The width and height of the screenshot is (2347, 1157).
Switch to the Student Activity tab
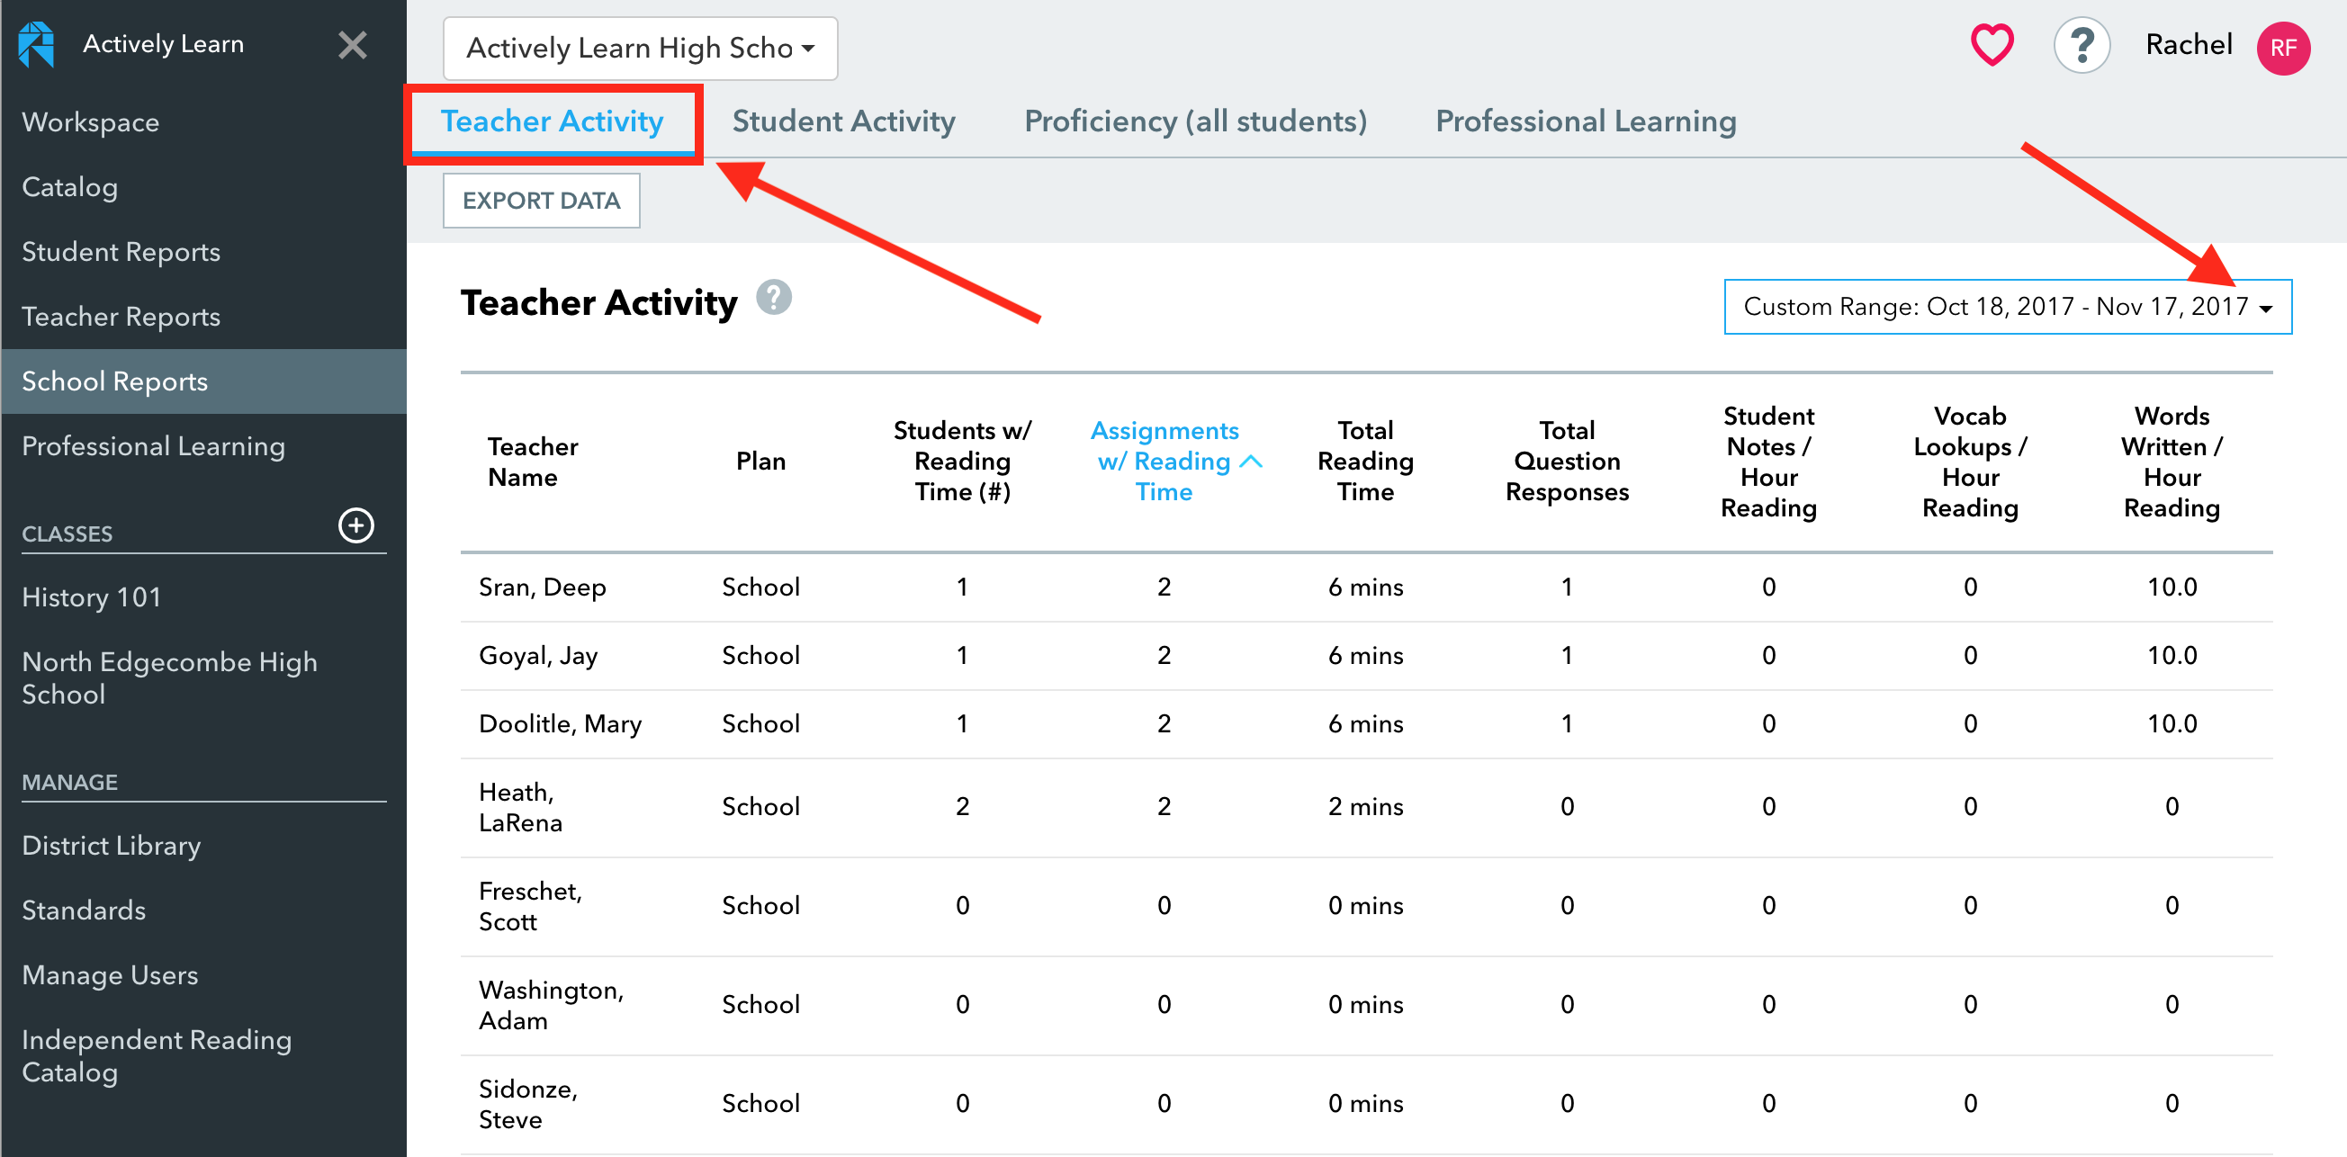pyautogui.click(x=844, y=121)
